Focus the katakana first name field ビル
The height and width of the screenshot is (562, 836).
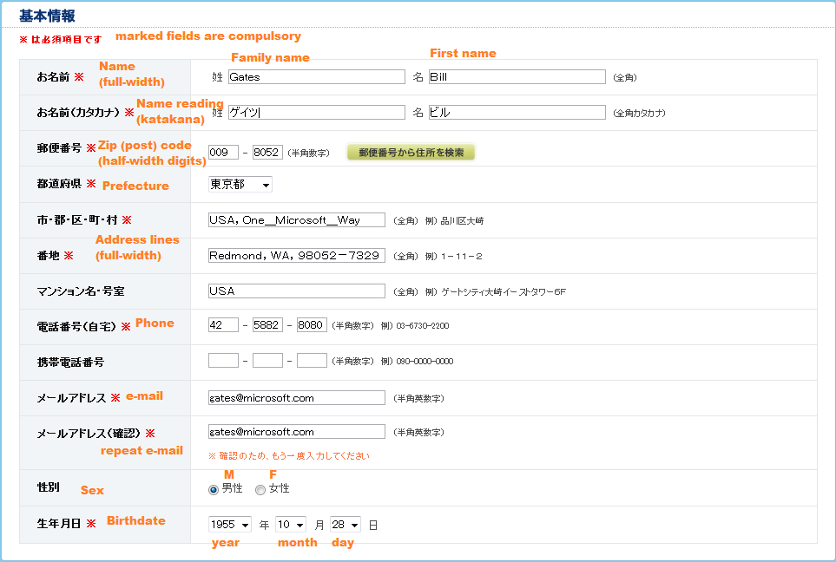(x=517, y=113)
